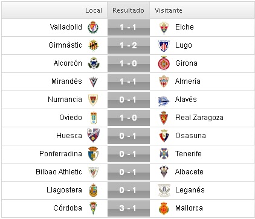This screenshot has width=255, height=219.
Task: Click the Valladolid club crest
Action: coord(93,27)
